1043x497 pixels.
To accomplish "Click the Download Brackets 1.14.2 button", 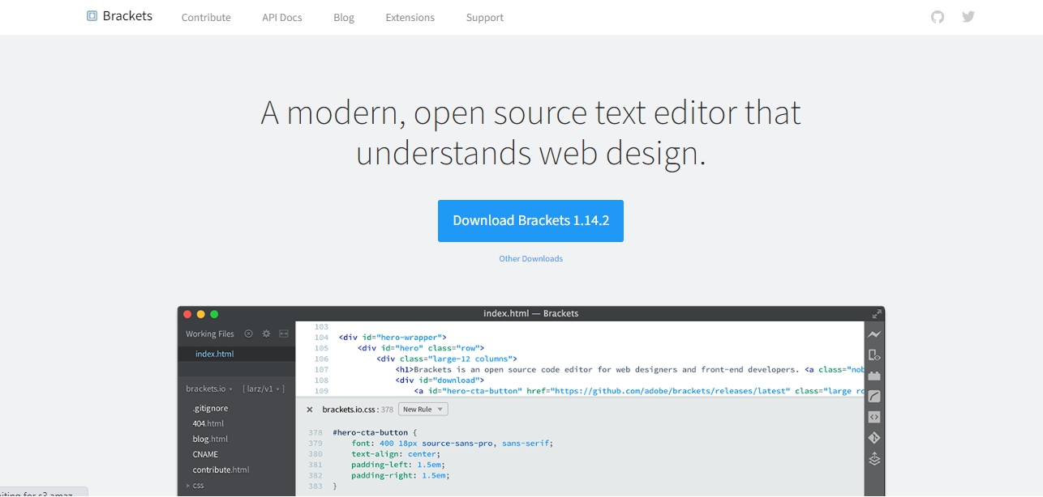I will pos(530,221).
